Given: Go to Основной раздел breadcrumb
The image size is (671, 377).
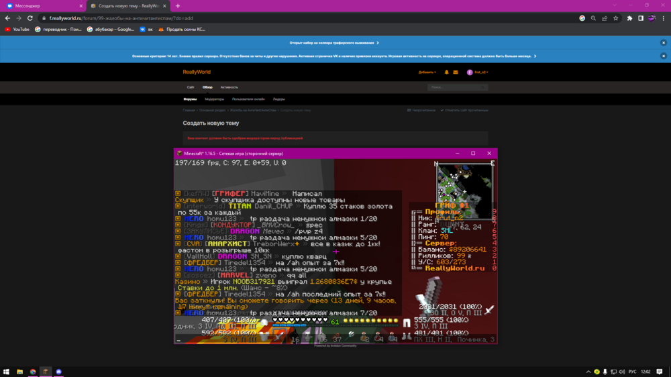Looking at the screenshot, I should click(x=212, y=111).
